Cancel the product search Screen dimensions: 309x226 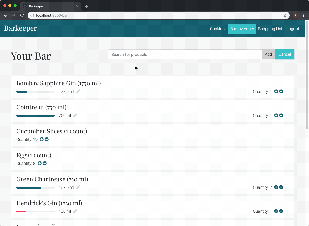click(x=285, y=54)
